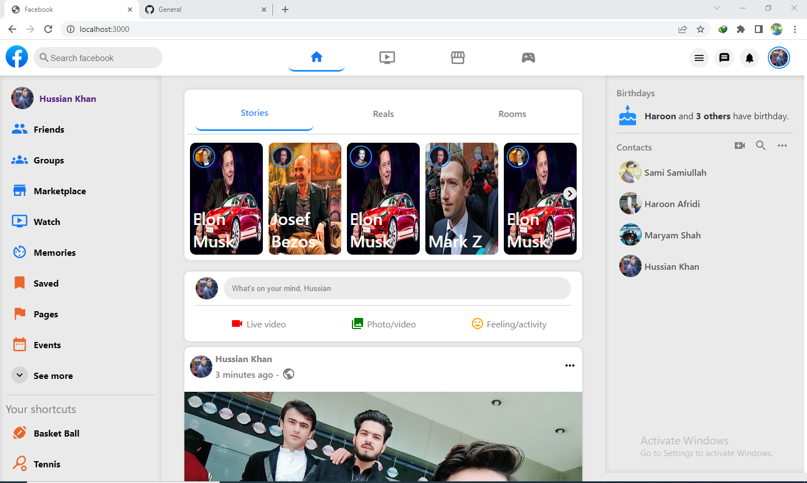Screen dimensions: 807x483
Task: Open the Messenger chat icon
Action: tap(724, 58)
